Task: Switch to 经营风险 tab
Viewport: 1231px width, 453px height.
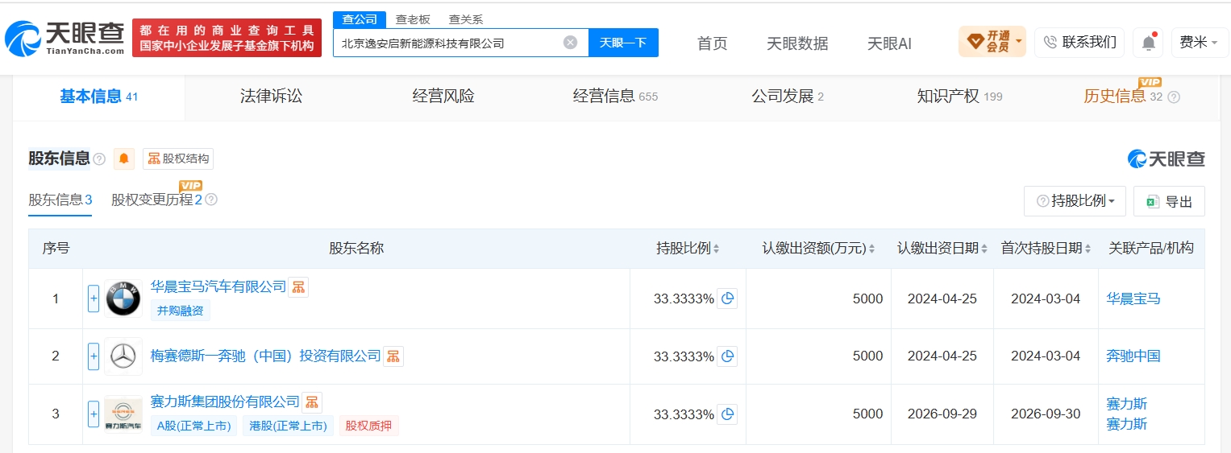Action: tap(443, 97)
